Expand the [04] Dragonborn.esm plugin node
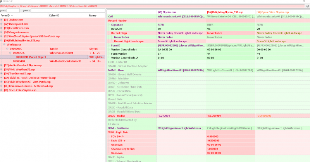This screenshot has width=310, height=162. point(1,32)
